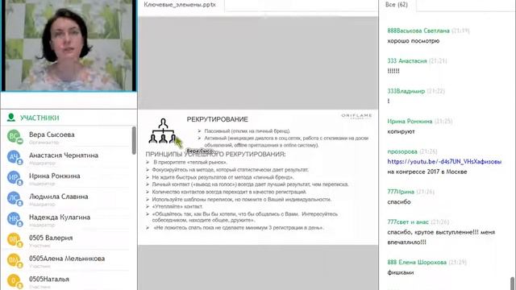Click chat message 'хорошо посмотрю'
This screenshot has height=290, width=516.
[x=414, y=41]
